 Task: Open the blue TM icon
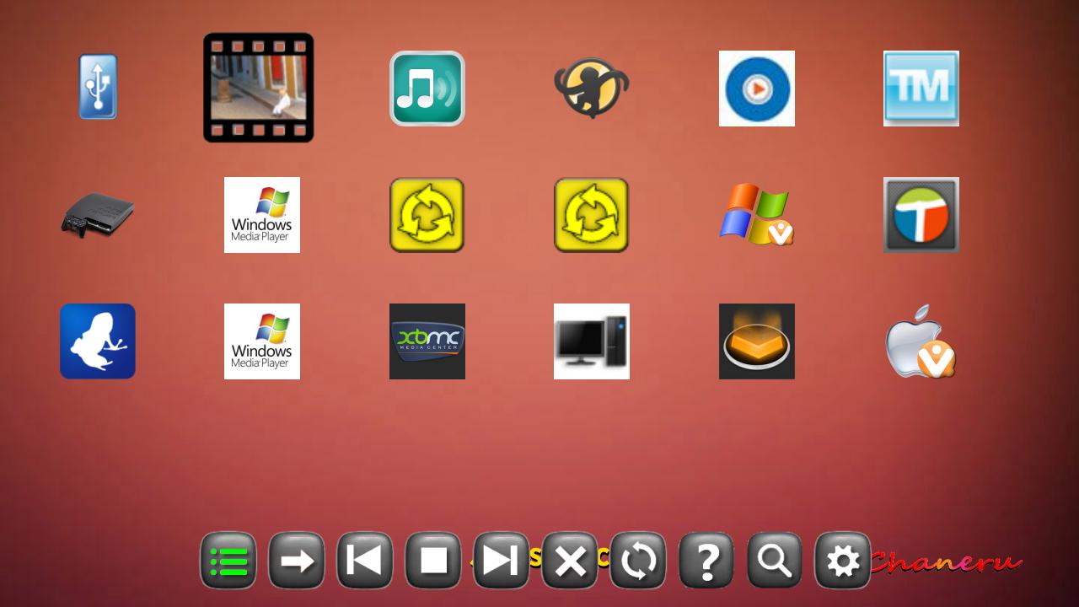click(921, 89)
